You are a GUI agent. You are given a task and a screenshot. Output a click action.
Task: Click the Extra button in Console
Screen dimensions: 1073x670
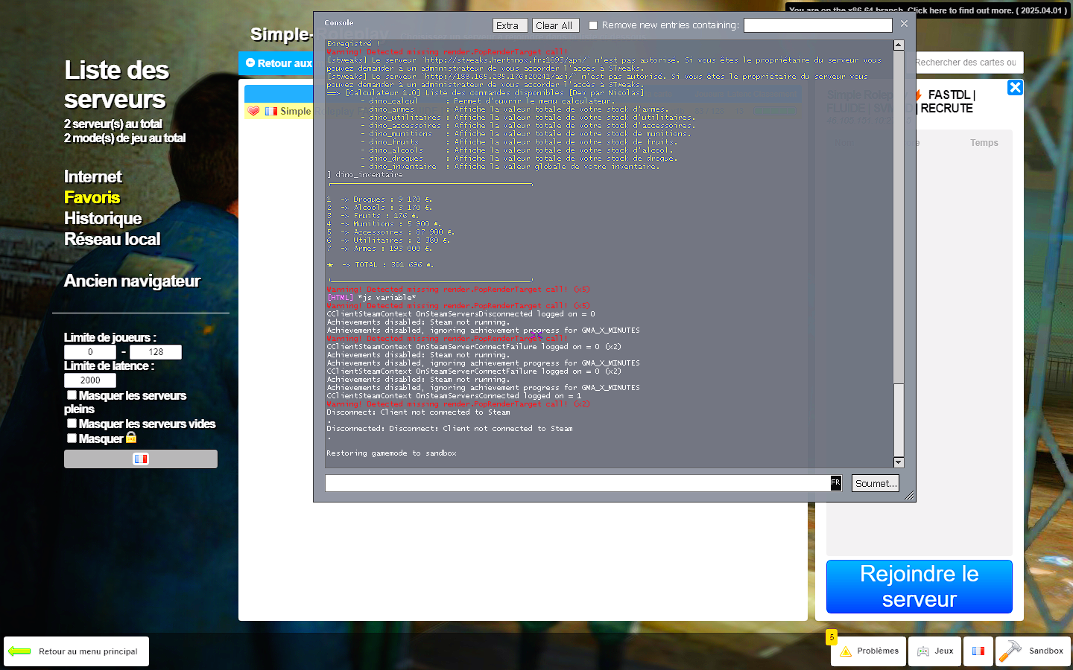tap(510, 25)
